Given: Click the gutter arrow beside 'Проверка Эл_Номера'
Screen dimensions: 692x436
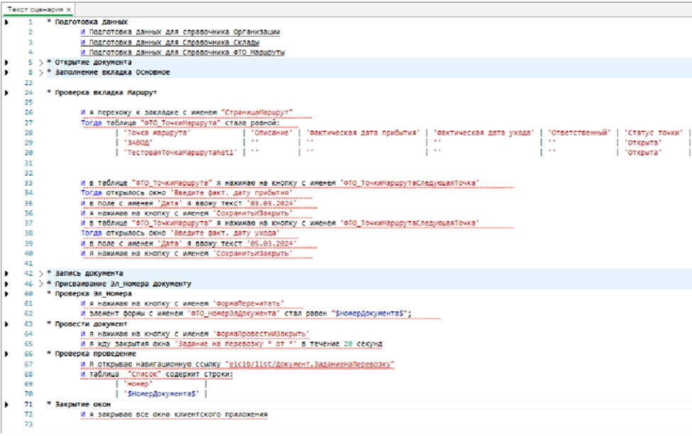Looking at the screenshot, I should 6,293.
